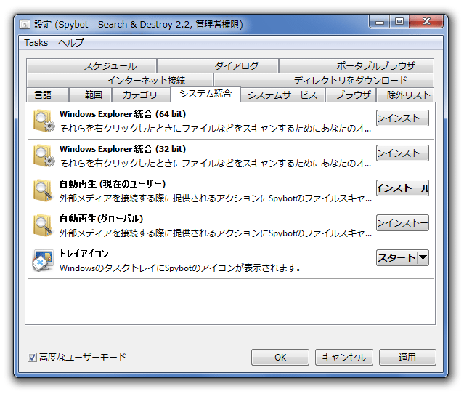
Task: Select the 自動再生 (現在のユーザー) title
Action: point(112,184)
